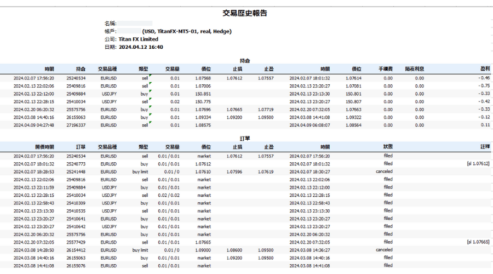
Task: Click the 狀態 column header in orders
Action: click(x=387, y=147)
